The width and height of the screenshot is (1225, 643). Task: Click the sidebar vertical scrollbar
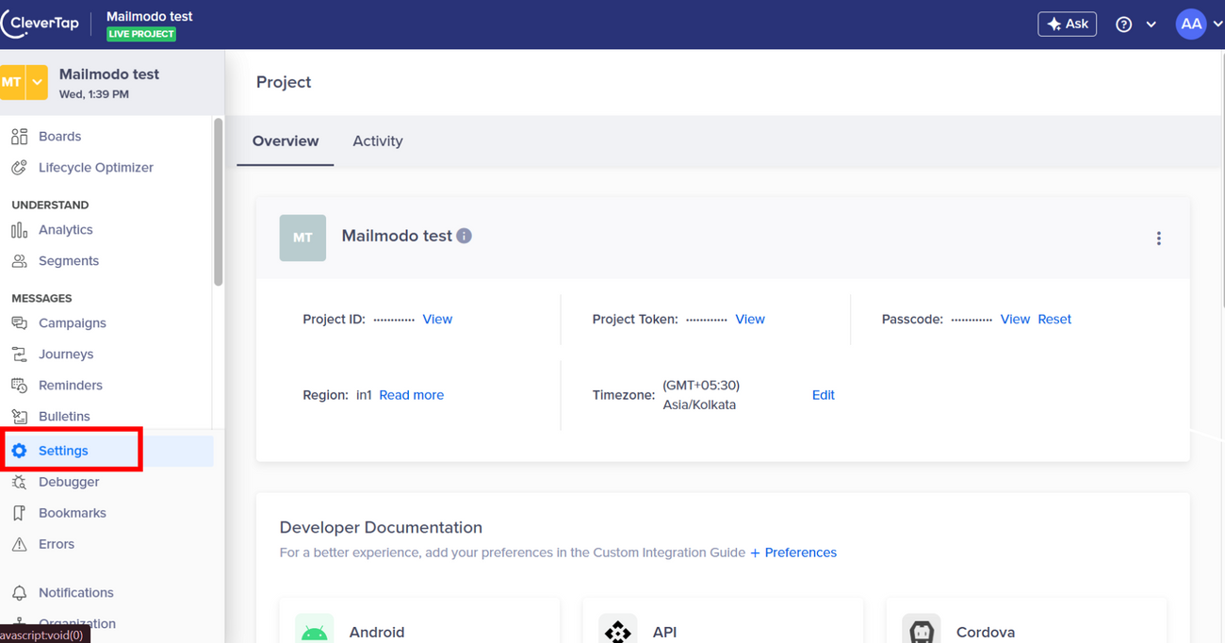tap(219, 203)
